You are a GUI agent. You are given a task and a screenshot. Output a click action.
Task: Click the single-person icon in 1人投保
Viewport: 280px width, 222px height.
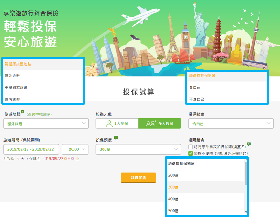pyautogui.click(x=109, y=123)
